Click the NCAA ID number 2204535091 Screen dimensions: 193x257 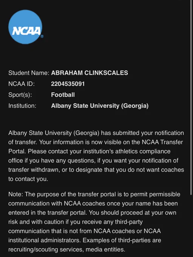pos(68,84)
